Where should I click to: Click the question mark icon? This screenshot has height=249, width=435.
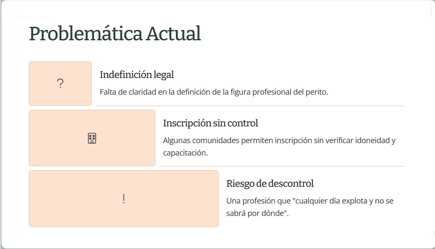tap(60, 84)
